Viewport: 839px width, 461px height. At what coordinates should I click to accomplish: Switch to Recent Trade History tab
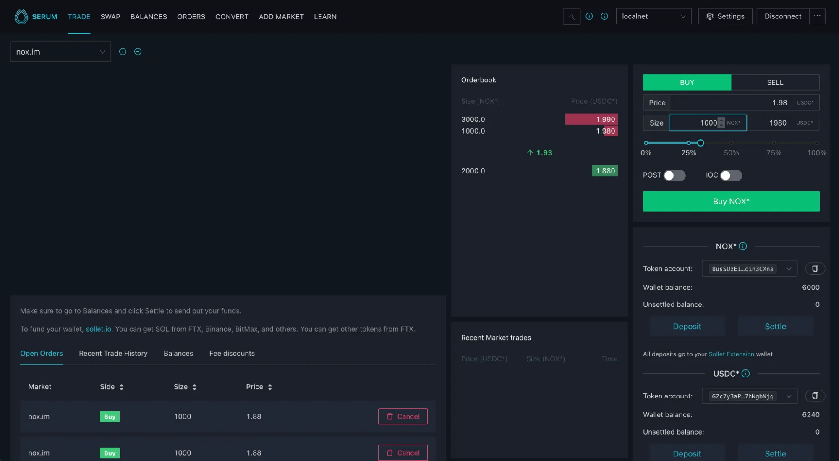pyautogui.click(x=113, y=354)
